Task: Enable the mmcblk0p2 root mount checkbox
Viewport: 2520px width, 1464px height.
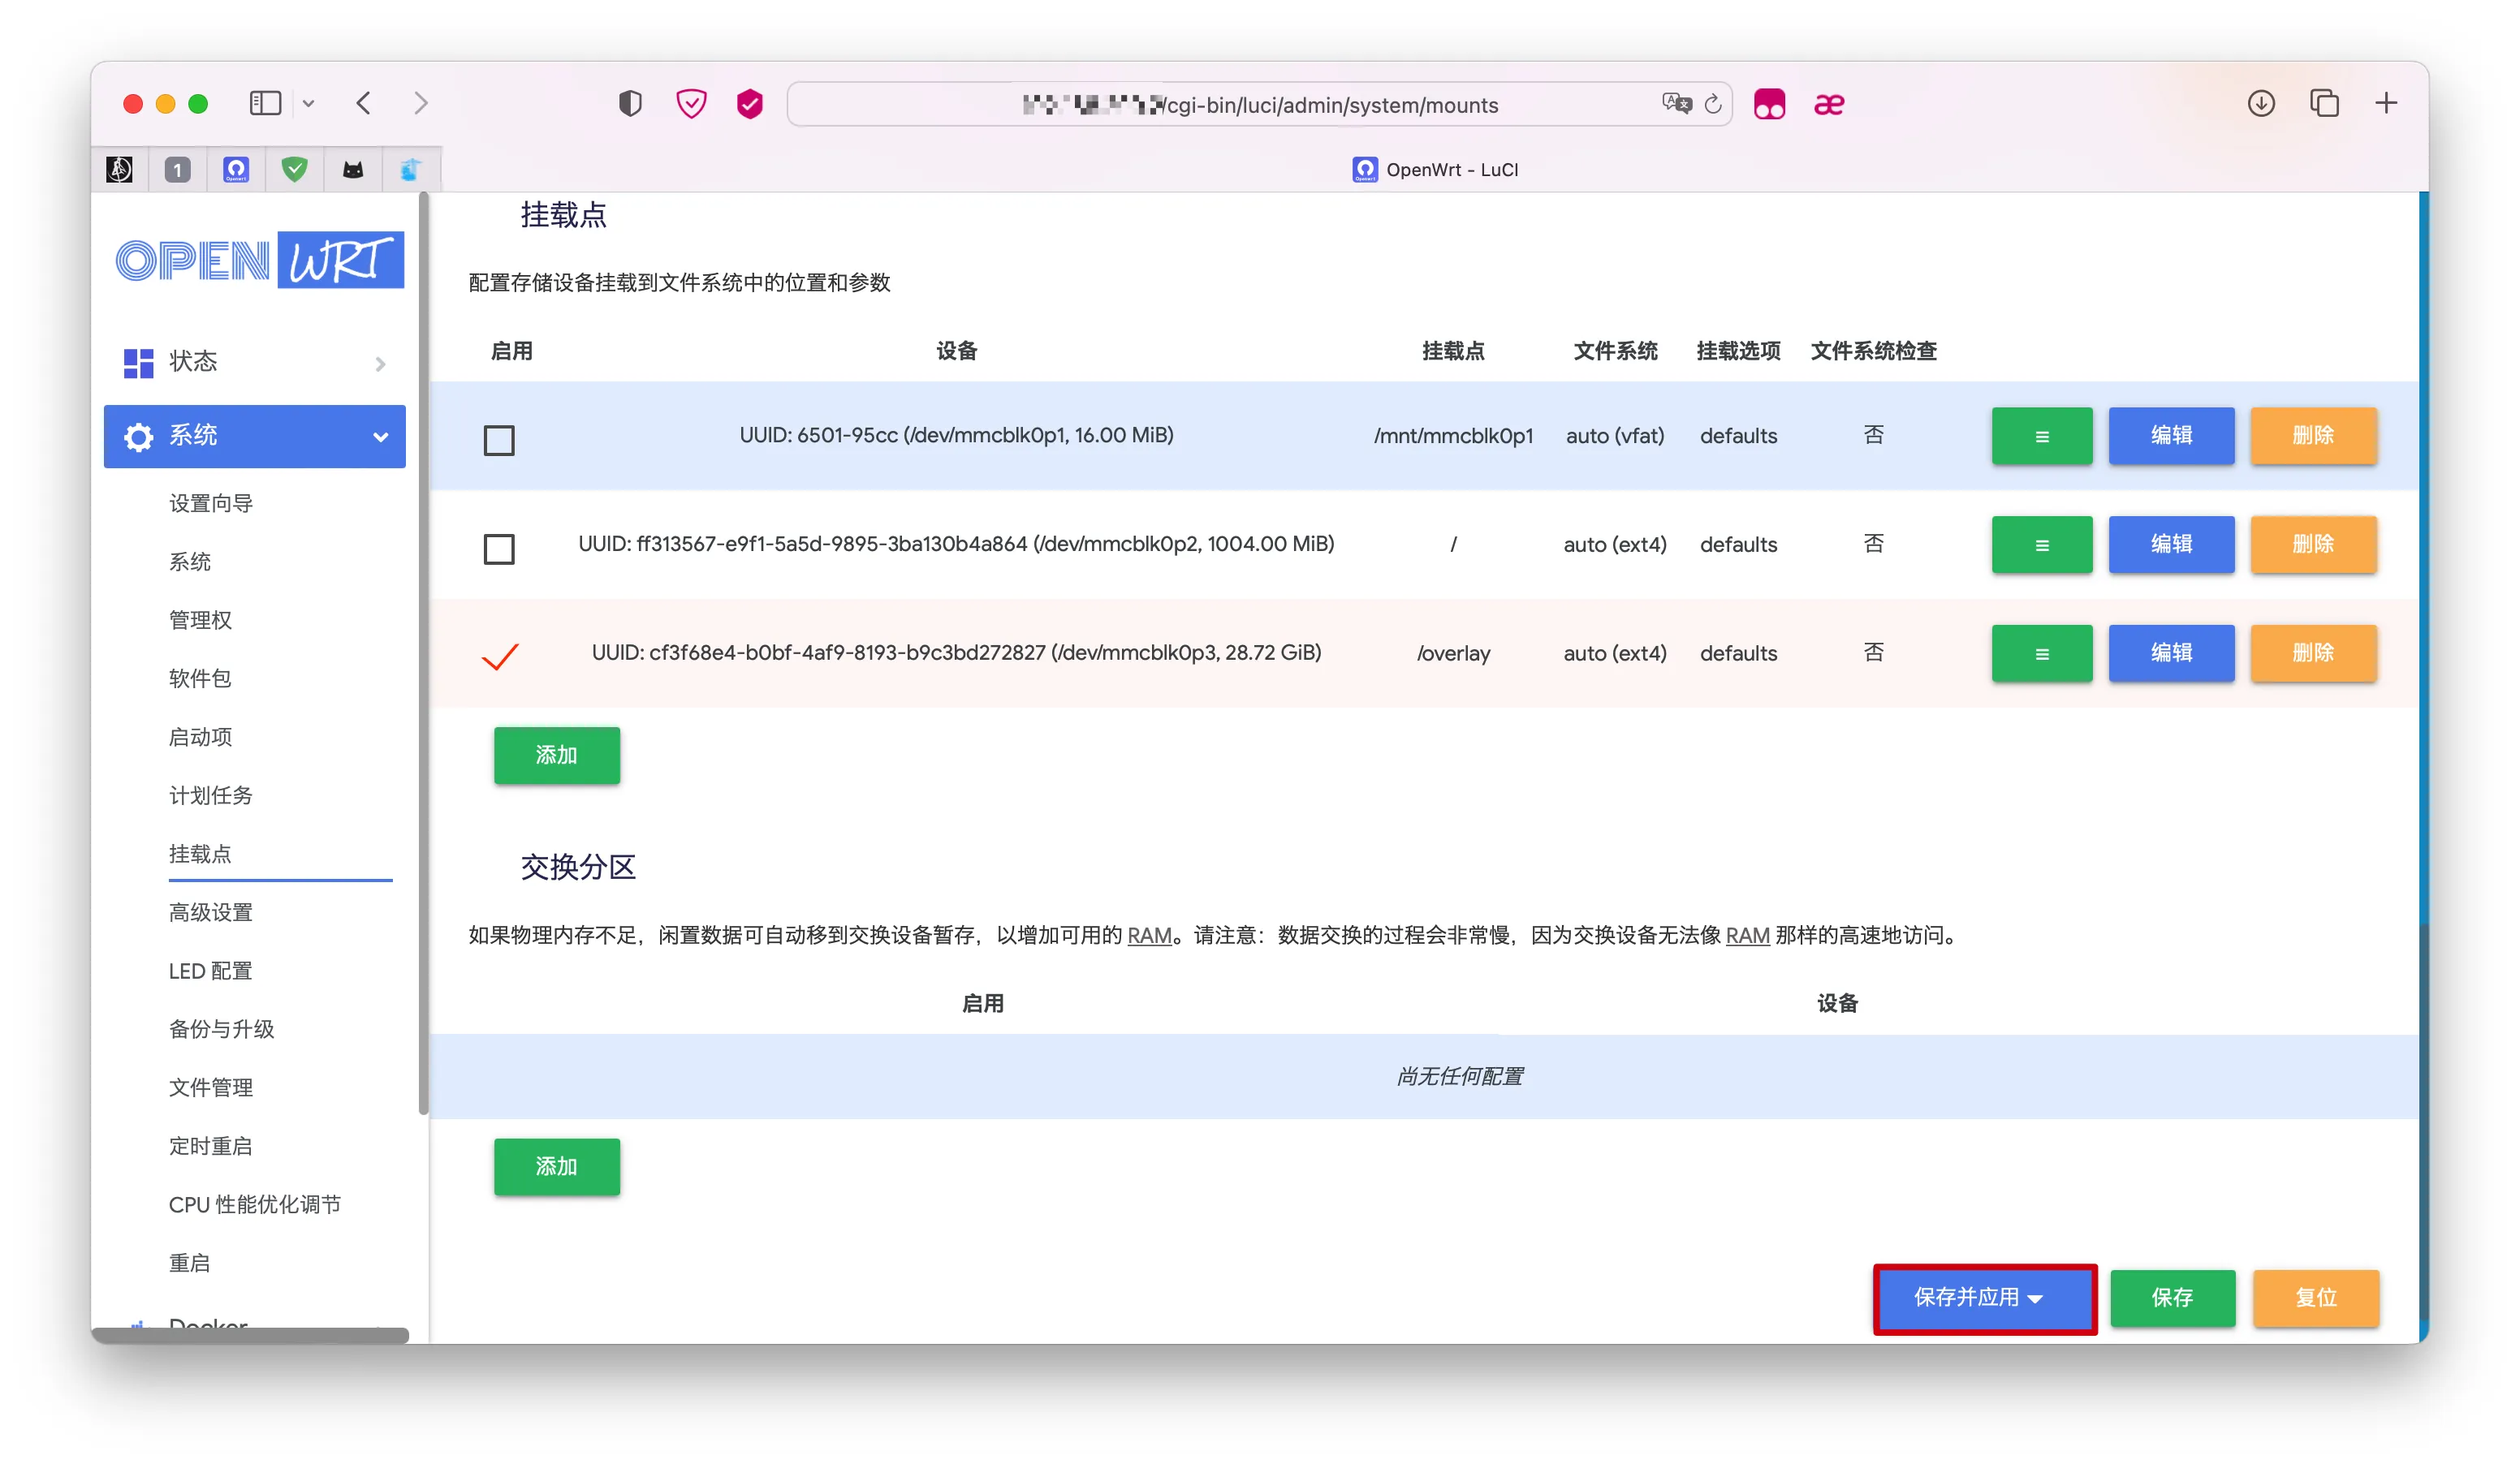Action: [499, 549]
